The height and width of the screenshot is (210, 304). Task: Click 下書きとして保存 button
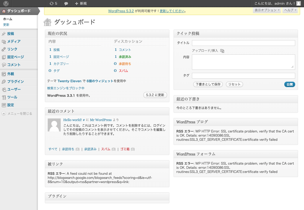point(208,84)
